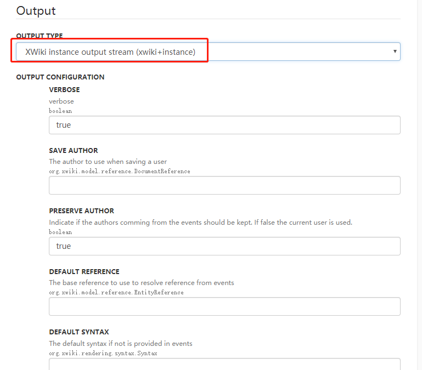Click the Output Type dropdown arrow

point(395,52)
